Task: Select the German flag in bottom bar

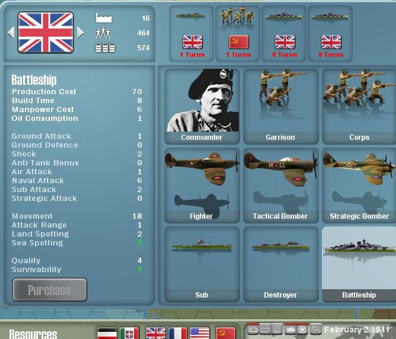Action: coord(107,333)
